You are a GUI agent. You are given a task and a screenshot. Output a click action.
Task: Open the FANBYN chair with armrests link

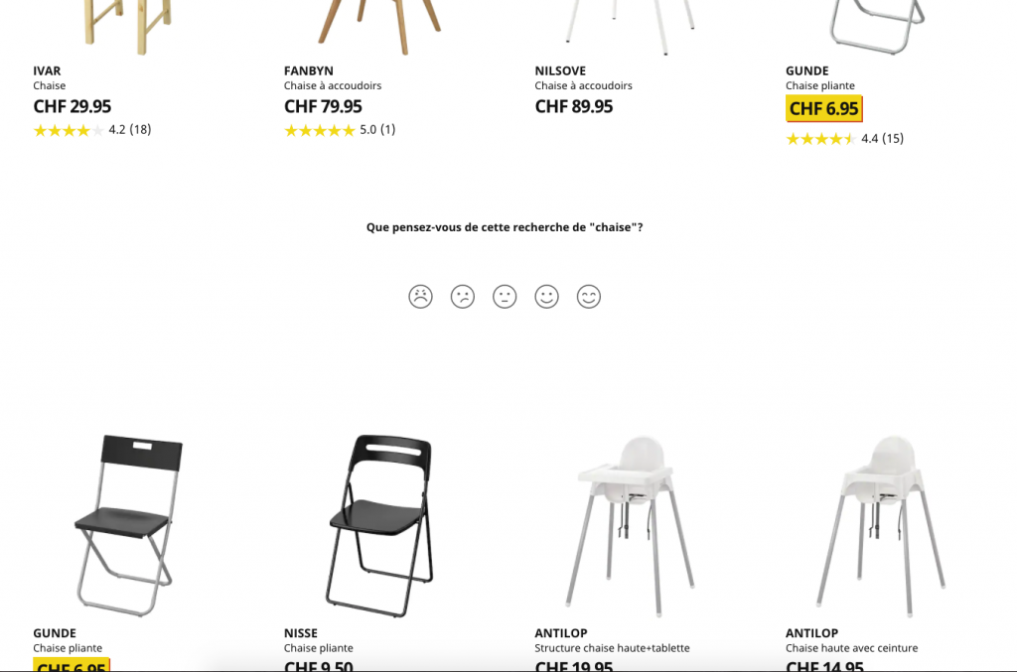(x=332, y=77)
